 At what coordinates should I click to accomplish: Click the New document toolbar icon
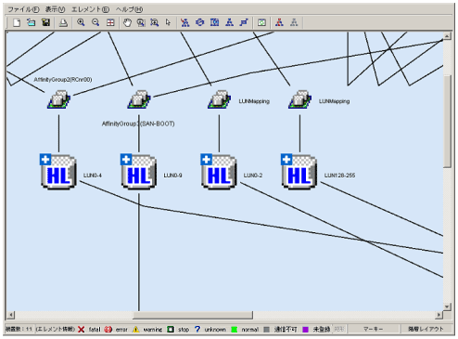(x=17, y=22)
